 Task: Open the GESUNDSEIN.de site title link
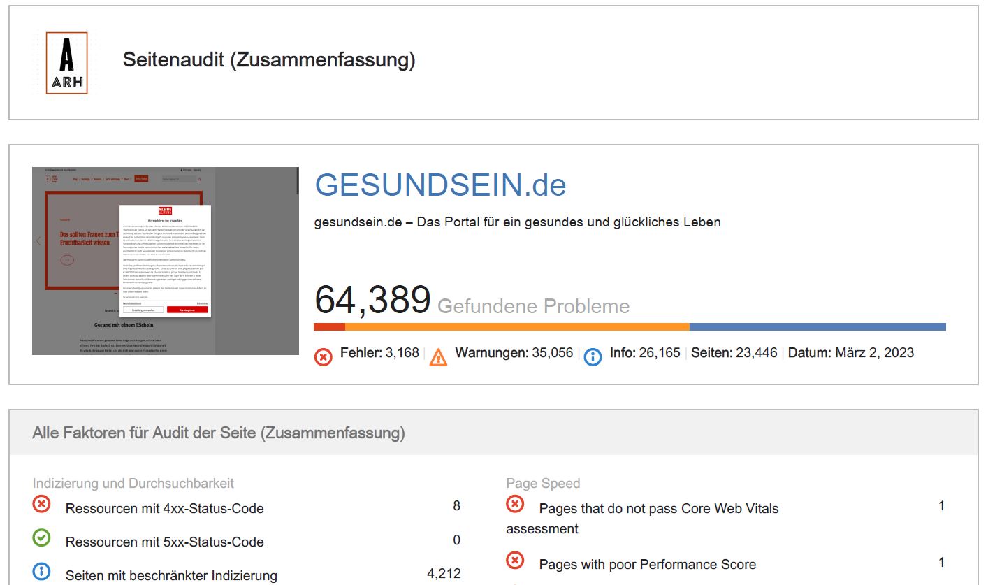440,185
